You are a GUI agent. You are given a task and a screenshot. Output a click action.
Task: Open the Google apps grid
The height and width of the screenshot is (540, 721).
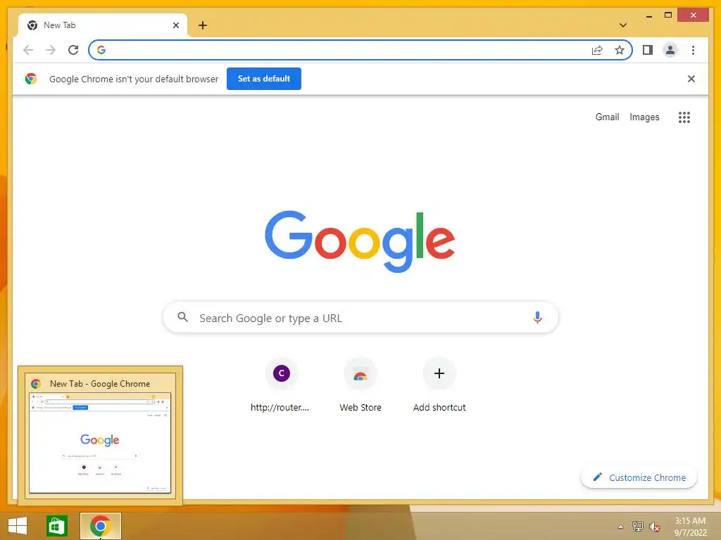click(684, 117)
